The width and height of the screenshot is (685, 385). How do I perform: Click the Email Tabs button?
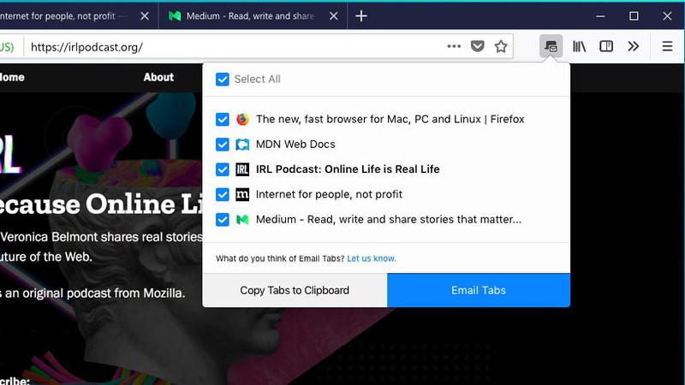click(x=479, y=290)
